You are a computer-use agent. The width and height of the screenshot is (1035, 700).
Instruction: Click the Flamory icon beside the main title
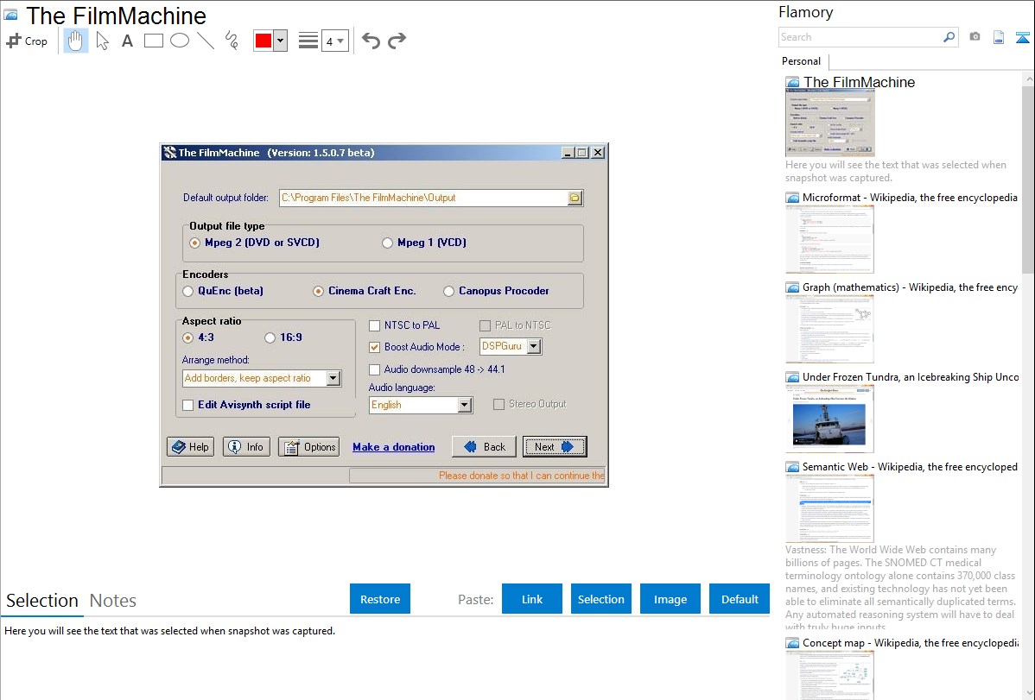click(x=11, y=16)
